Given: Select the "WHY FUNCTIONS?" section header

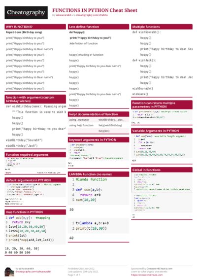Looking at the screenshot, I should pyautogui.click(x=35, y=27).
